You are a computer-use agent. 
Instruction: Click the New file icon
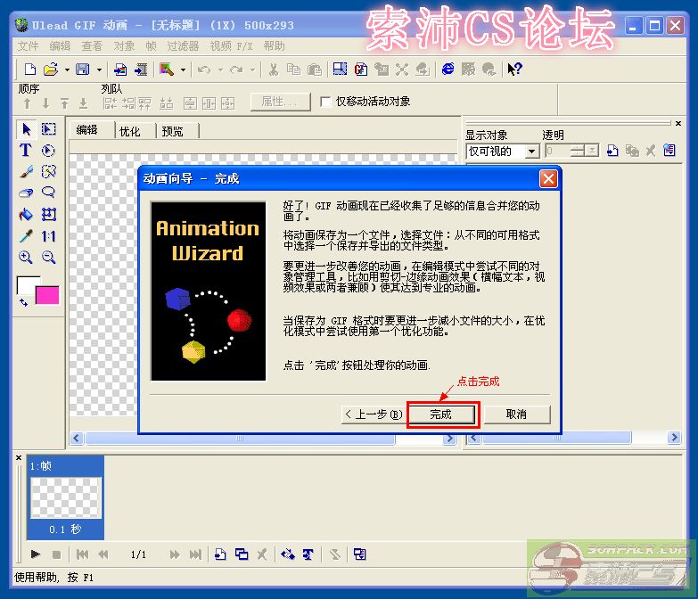pyautogui.click(x=29, y=70)
